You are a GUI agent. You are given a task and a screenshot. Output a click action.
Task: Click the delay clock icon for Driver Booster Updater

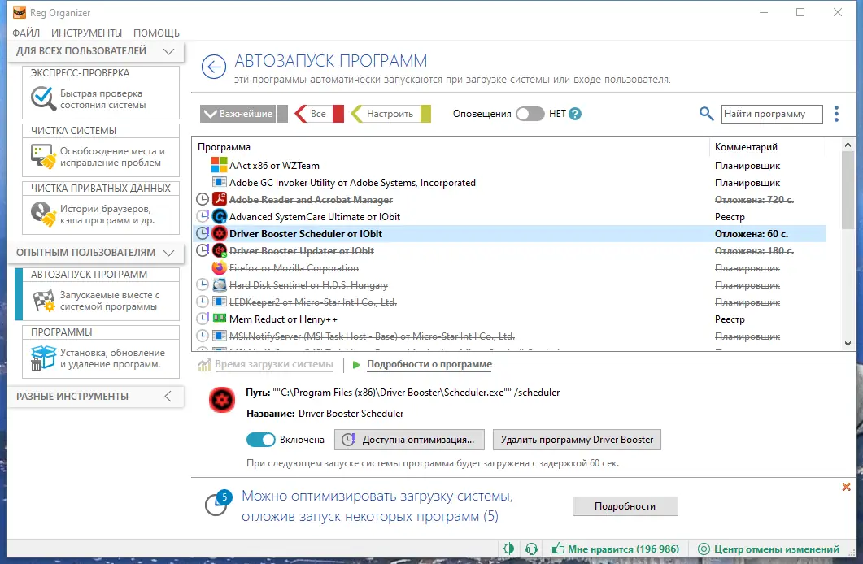pyautogui.click(x=203, y=250)
